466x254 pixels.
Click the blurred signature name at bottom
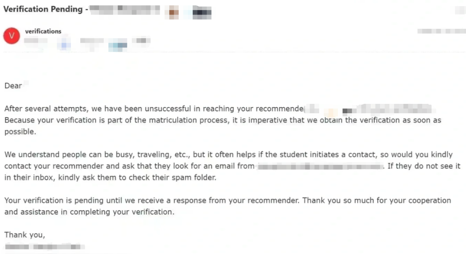45,246
